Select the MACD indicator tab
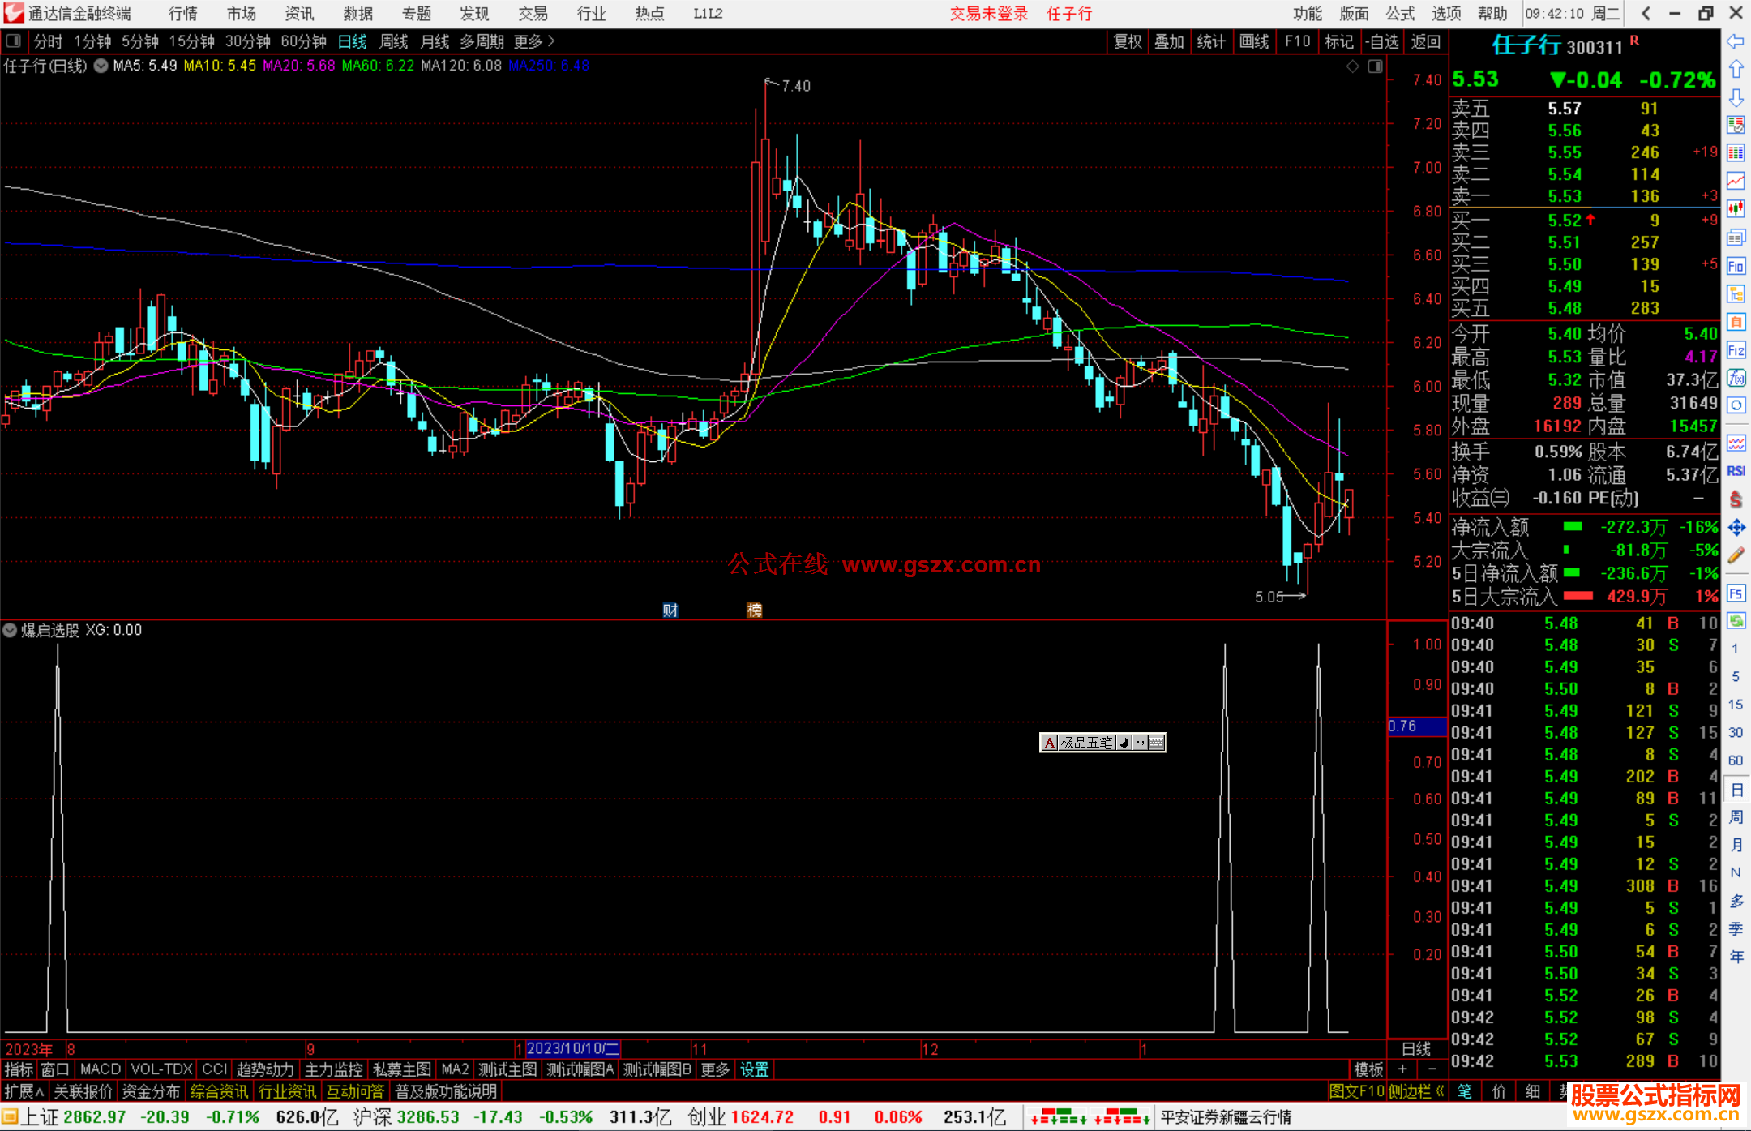Viewport: 1751px width, 1131px height. pyautogui.click(x=101, y=1069)
